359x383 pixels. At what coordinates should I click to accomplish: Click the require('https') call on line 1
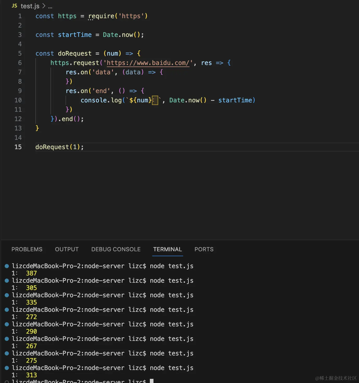118,16
